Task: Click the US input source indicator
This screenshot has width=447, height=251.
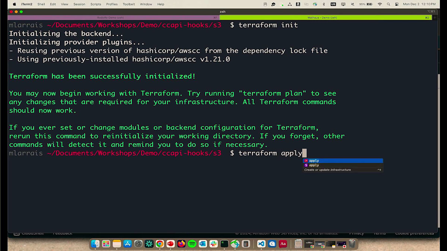Action: [x=333, y=4]
